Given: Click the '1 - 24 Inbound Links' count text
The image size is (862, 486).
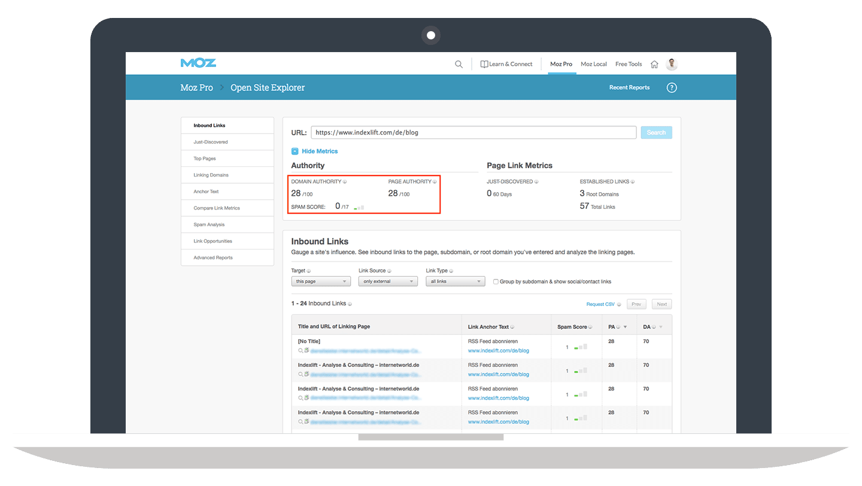Looking at the screenshot, I should (318, 303).
